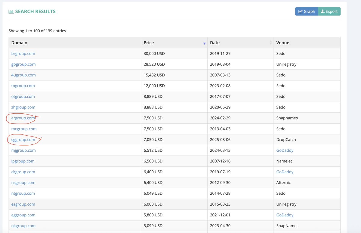
Task: Click the descending sort arrow on Price column
Action: [x=205, y=43]
